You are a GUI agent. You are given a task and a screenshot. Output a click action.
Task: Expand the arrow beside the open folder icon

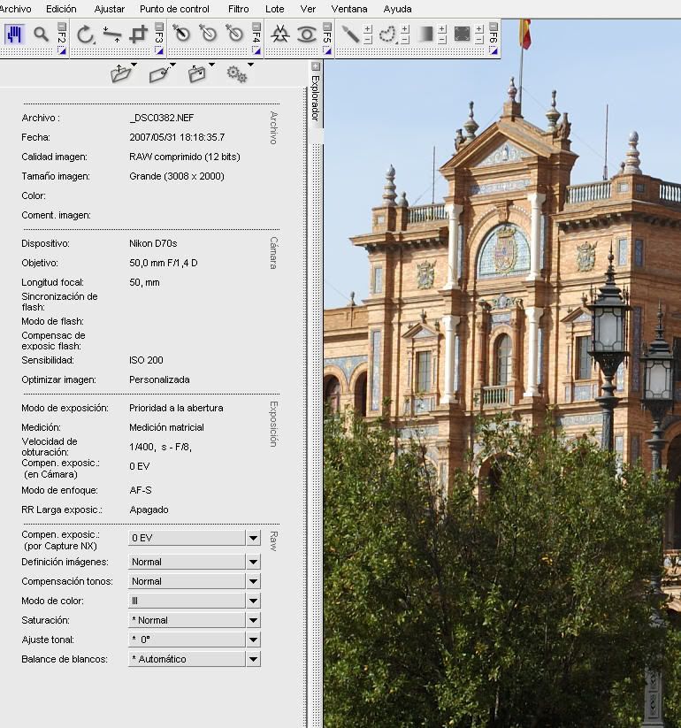point(134,65)
